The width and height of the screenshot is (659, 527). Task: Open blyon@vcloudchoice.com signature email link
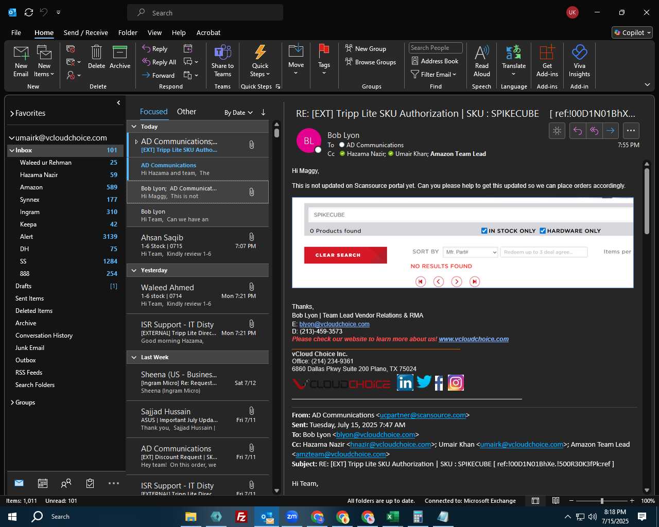(334, 324)
